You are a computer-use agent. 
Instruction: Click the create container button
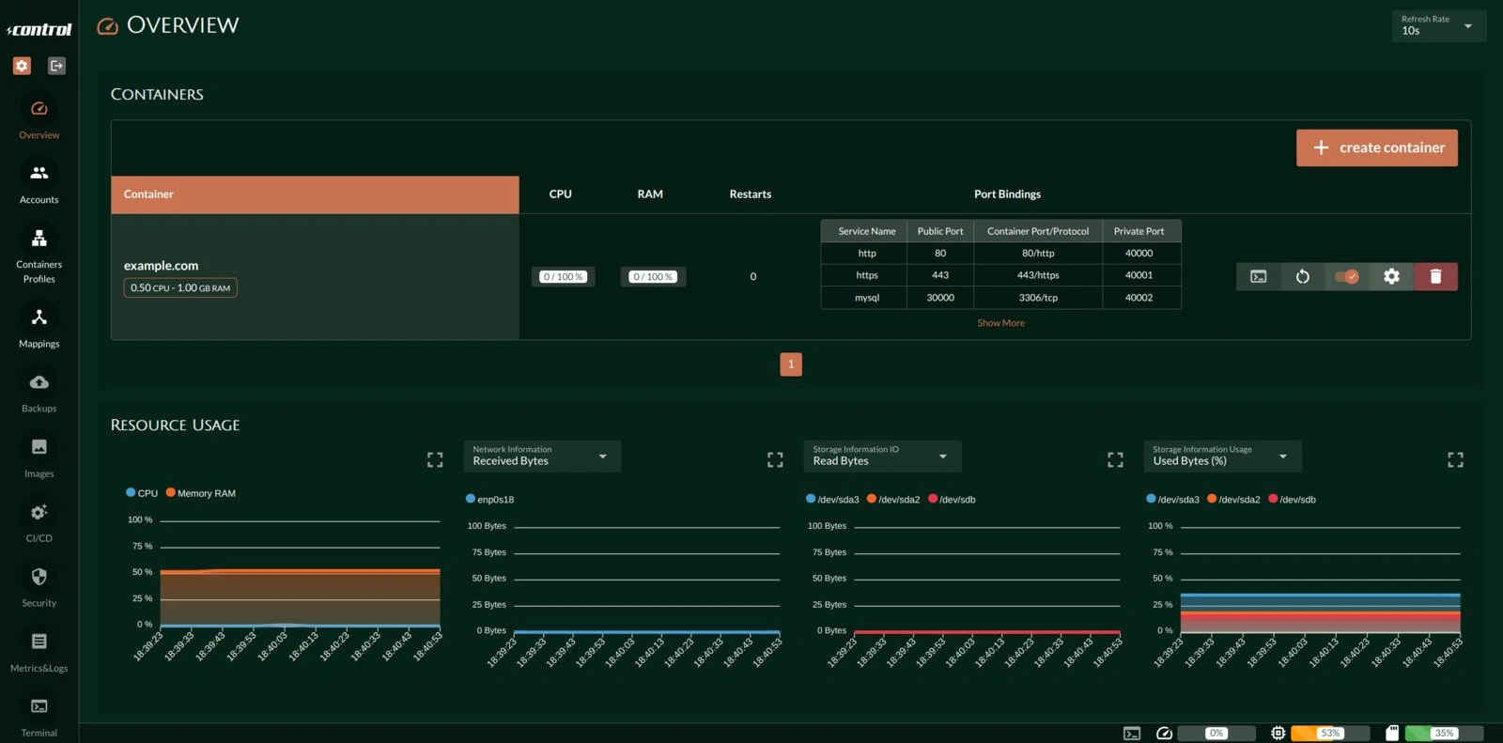[1376, 147]
